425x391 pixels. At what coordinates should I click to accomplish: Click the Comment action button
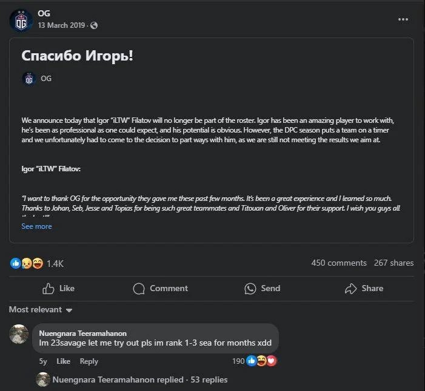click(x=160, y=288)
